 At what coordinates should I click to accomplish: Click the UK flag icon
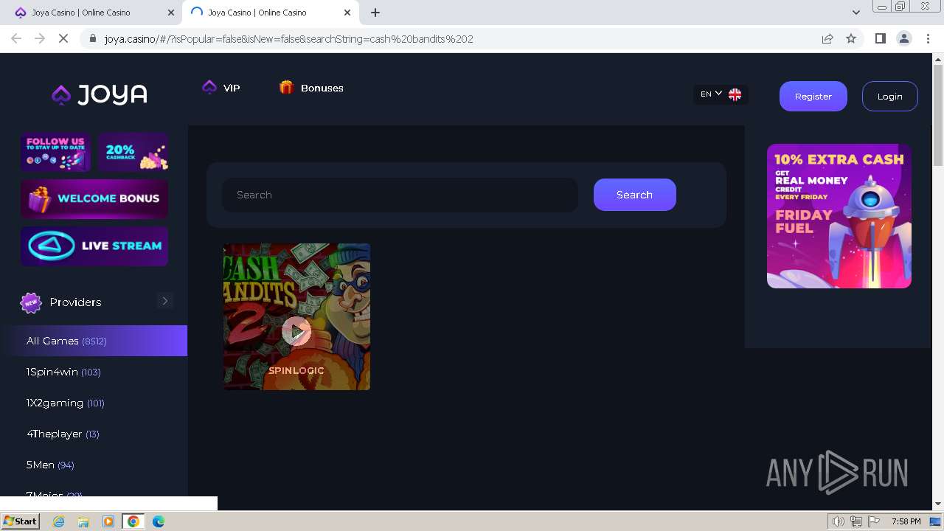pyautogui.click(x=735, y=94)
